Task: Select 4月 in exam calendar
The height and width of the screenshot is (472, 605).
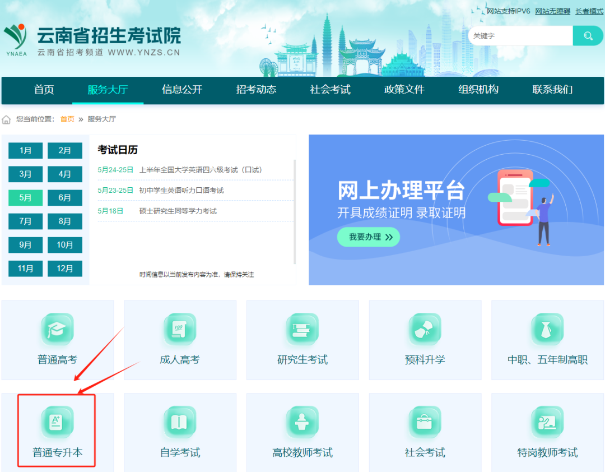Action: pos(65,174)
